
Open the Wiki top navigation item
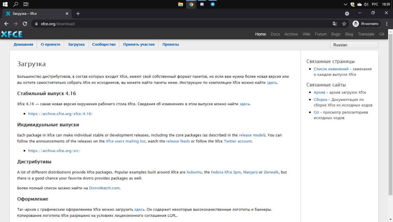pos(306,34)
